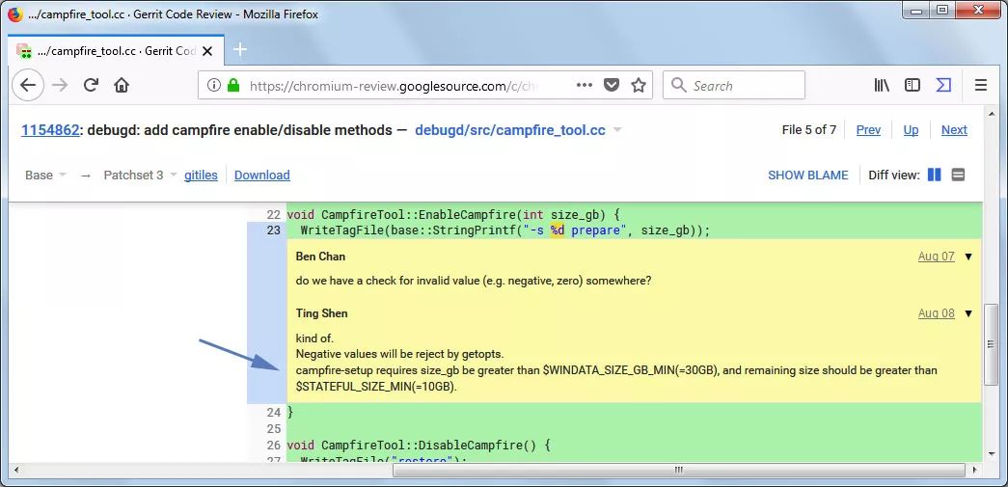Click the horizontal scrollbar thumb
Screen dimensions: 1008x487
point(677,471)
